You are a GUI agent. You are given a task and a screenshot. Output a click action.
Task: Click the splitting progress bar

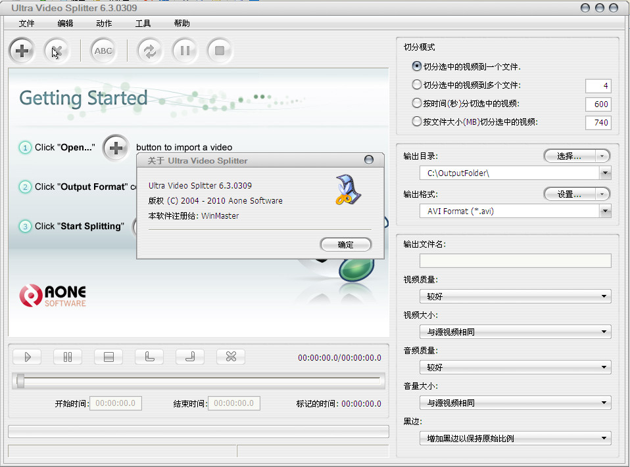(199, 432)
